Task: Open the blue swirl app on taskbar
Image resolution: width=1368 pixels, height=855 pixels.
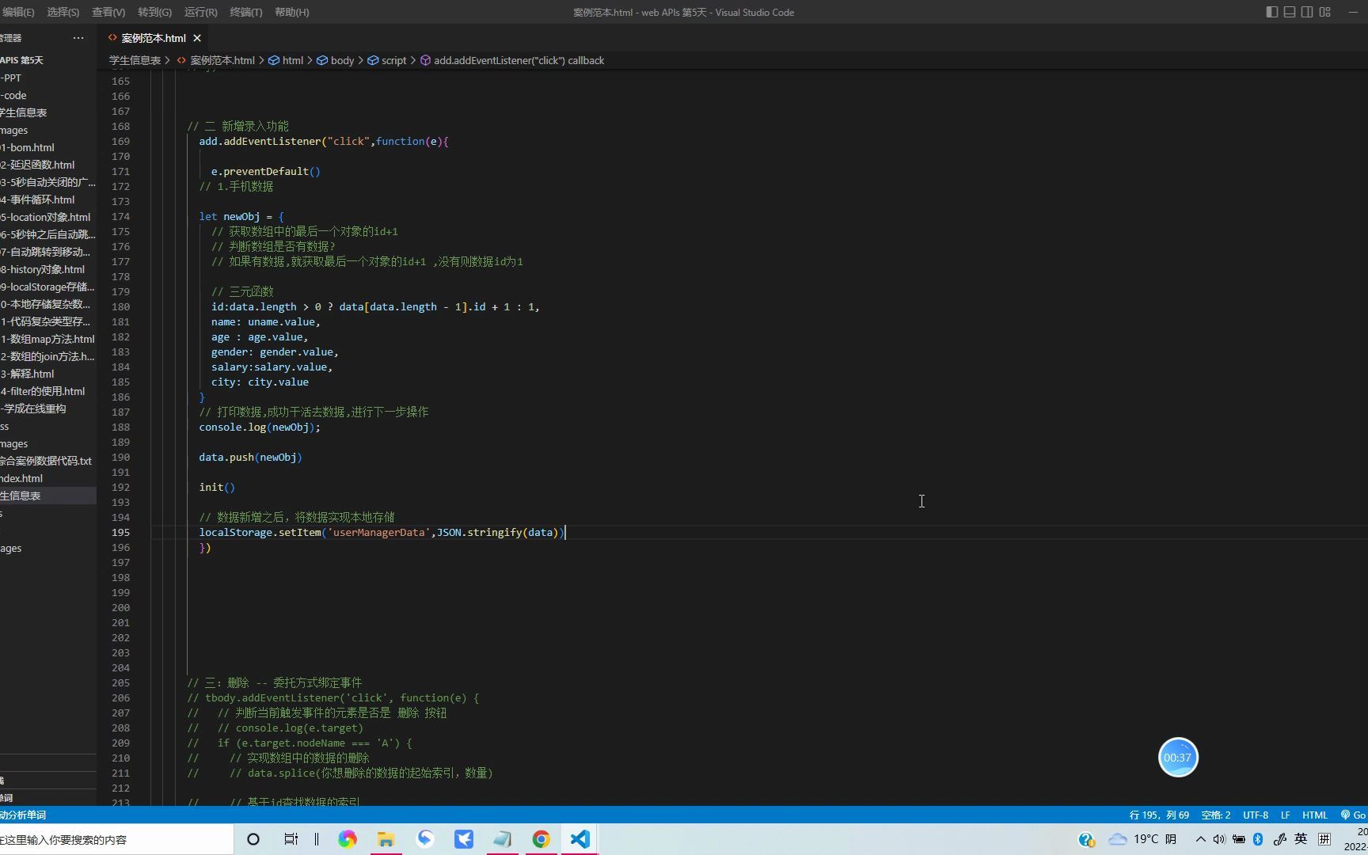Action: click(x=425, y=839)
